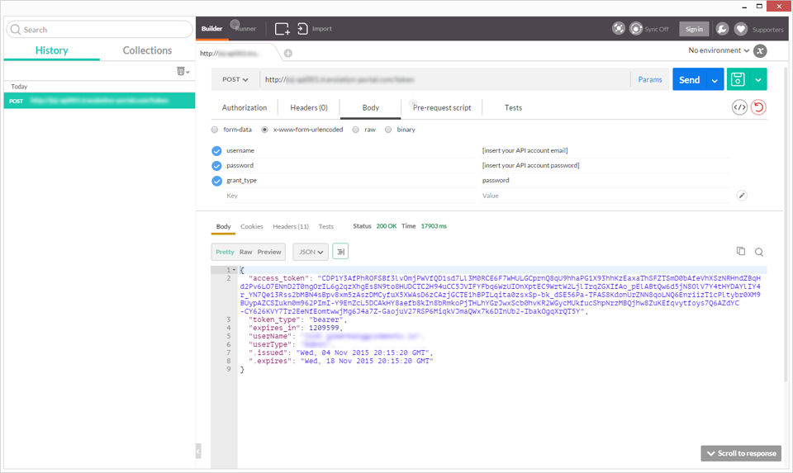Open the Send button dropdown arrow
Image resolution: width=793 pixels, height=473 pixels.
715,80
